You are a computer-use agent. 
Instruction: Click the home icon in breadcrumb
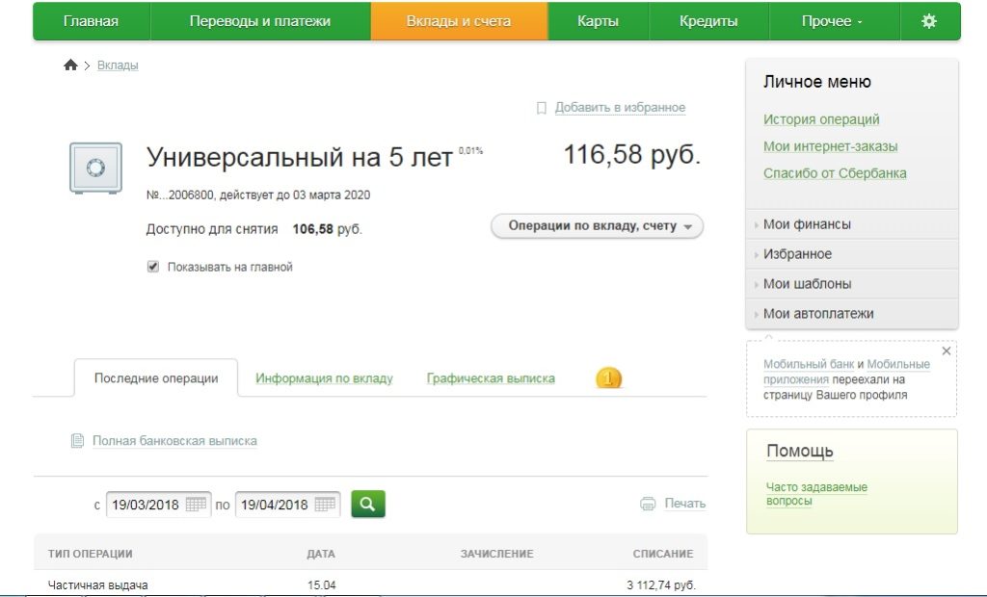(x=70, y=65)
